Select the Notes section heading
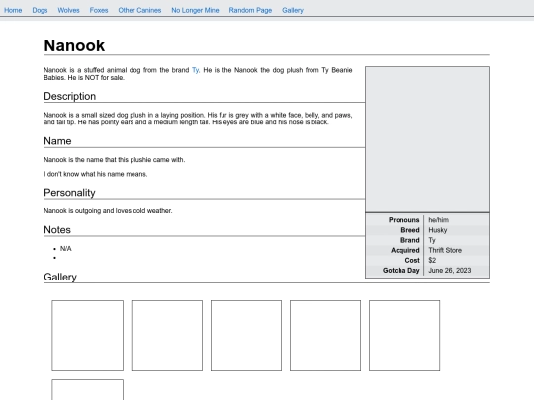The height and width of the screenshot is (400, 534). click(57, 230)
